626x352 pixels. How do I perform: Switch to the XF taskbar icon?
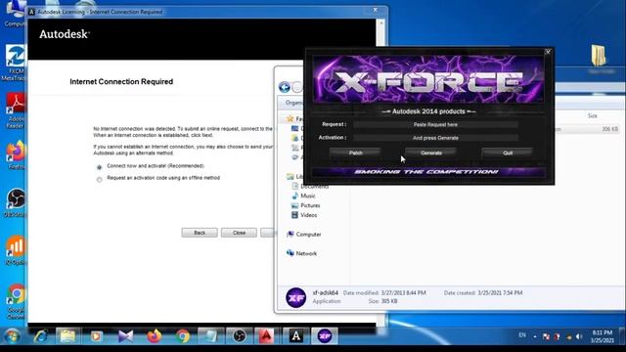[325, 336]
